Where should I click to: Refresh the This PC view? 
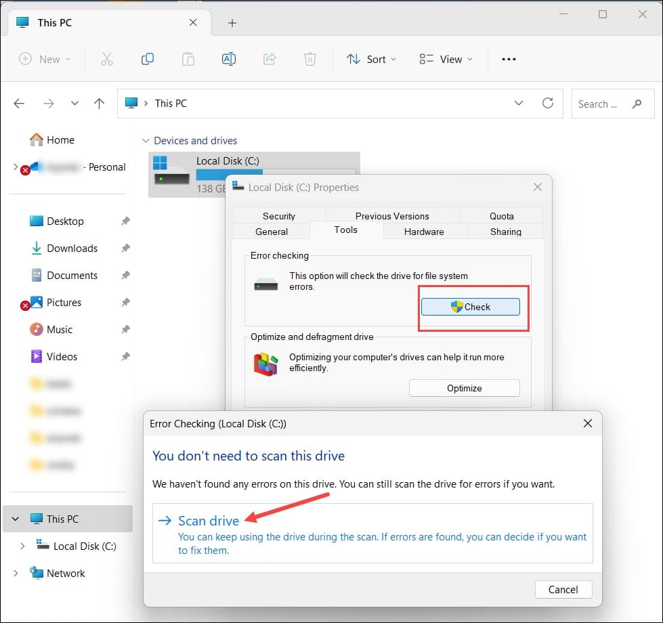[x=548, y=103]
